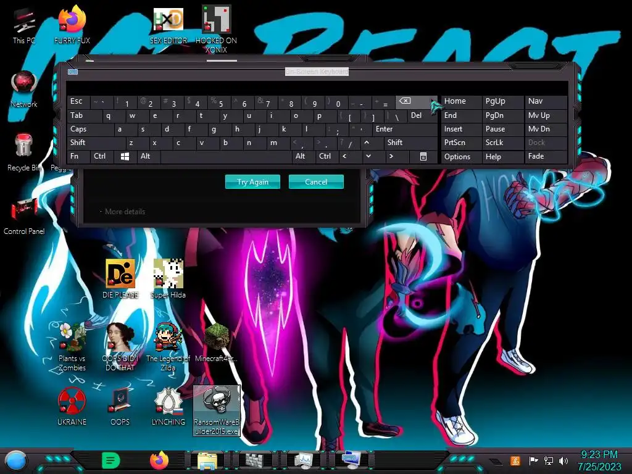Screen dimensions: 632x474
Task: Open the UKRAINE radiation icon
Action: click(72, 406)
